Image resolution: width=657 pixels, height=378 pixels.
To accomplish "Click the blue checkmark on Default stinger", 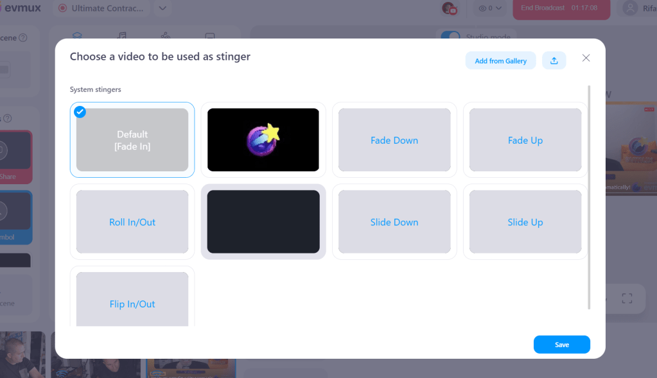I will 80,112.
